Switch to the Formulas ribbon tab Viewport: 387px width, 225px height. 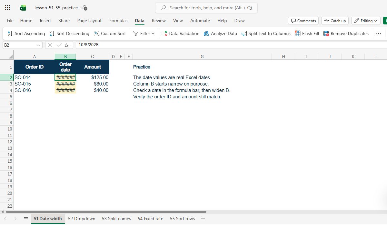click(118, 21)
